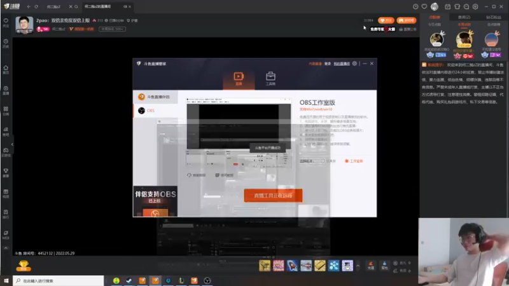Open the user avatar menu in the top bar
Screen dimensions: 509x286
pyautogui.click(x=435, y=6)
